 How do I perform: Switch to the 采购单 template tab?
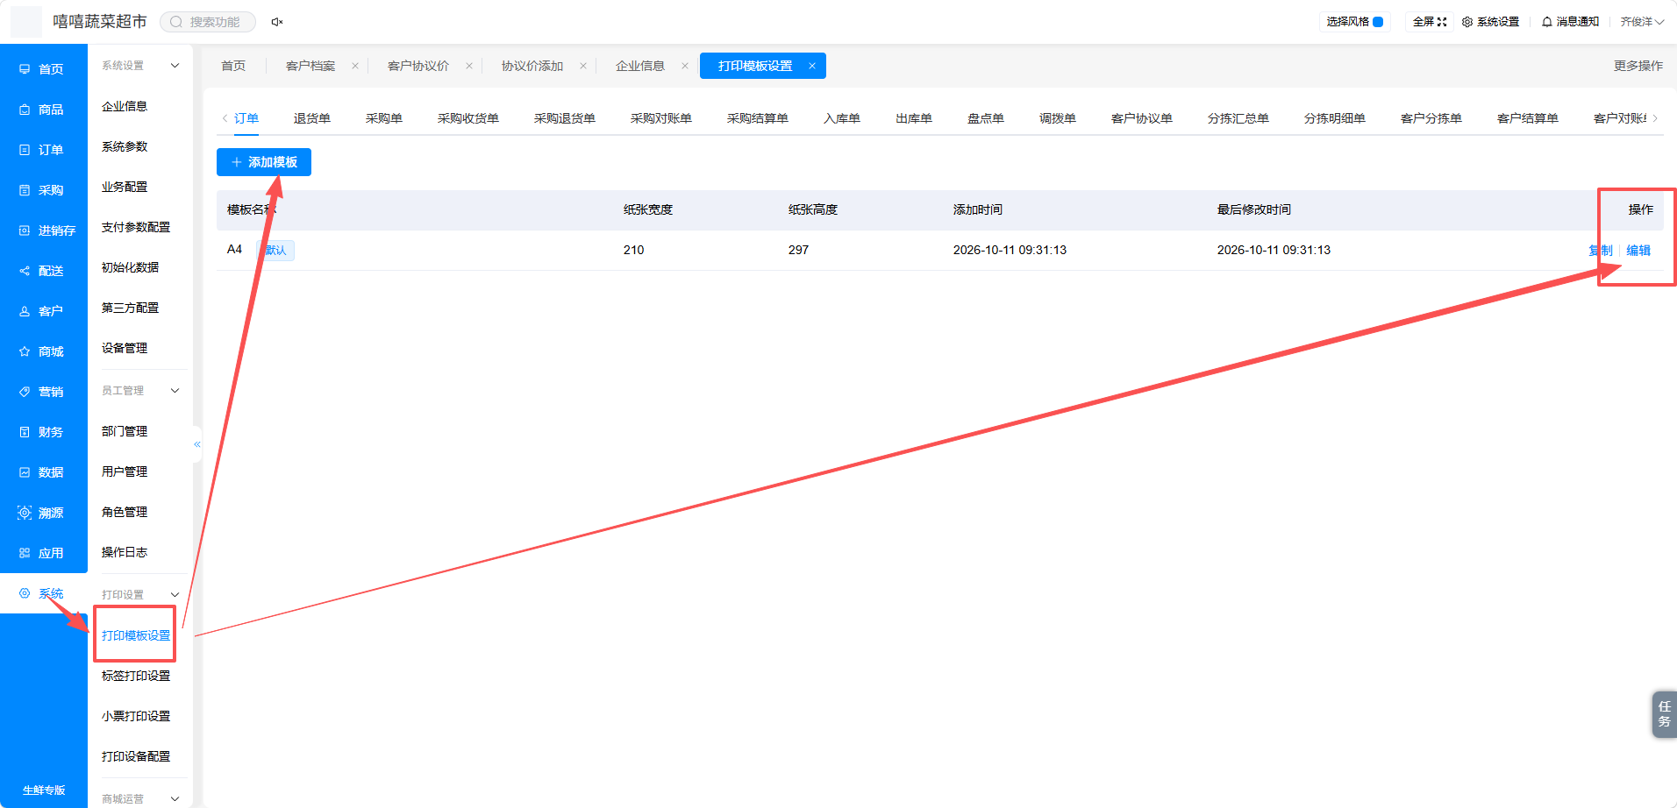pyautogui.click(x=384, y=118)
